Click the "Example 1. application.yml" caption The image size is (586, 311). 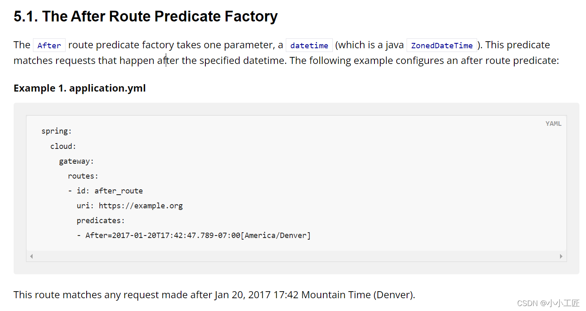[80, 88]
